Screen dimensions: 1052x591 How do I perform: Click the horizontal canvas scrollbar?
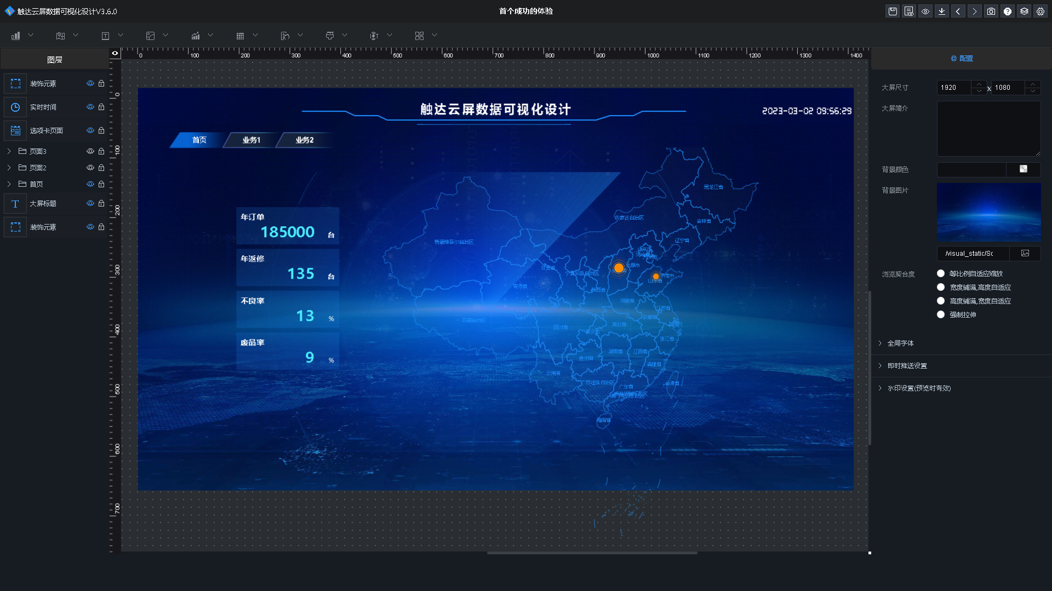592,553
